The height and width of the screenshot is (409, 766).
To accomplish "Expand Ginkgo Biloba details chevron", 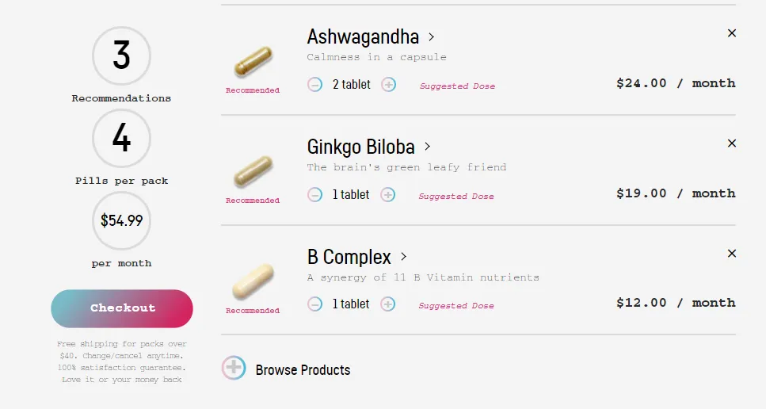I will [428, 147].
